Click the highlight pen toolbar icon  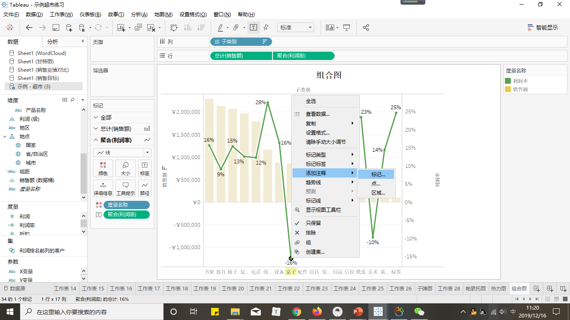click(220, 27)
